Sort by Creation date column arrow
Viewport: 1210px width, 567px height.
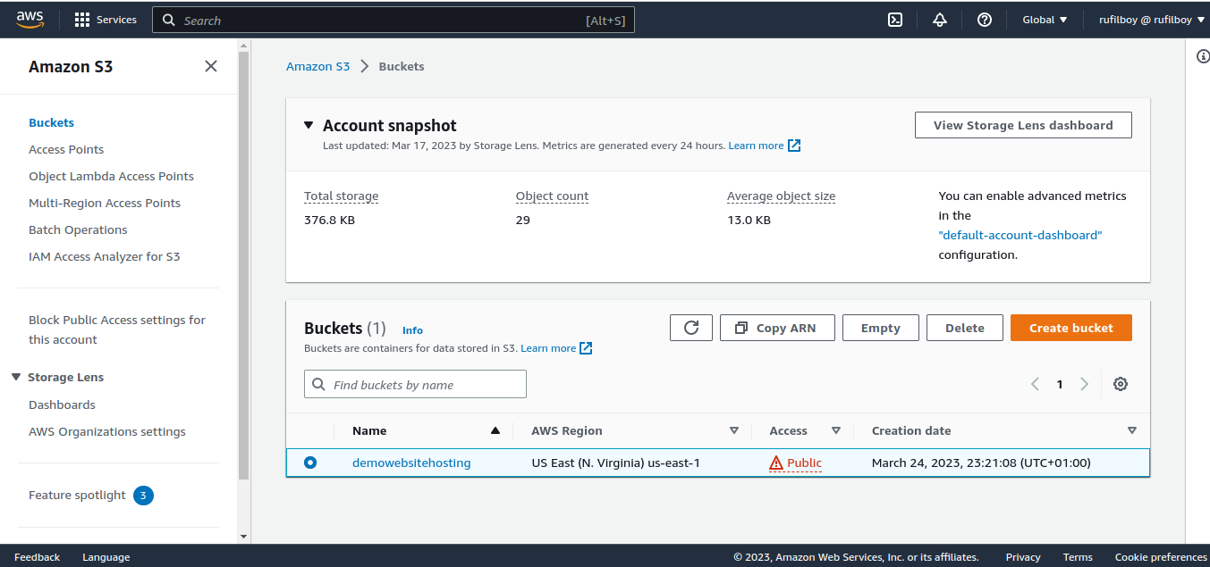tap(1132, 430)
